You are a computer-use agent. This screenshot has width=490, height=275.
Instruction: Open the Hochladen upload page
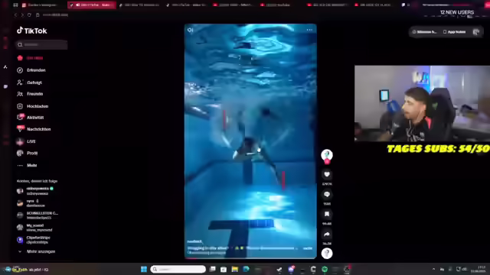(33, 106)
